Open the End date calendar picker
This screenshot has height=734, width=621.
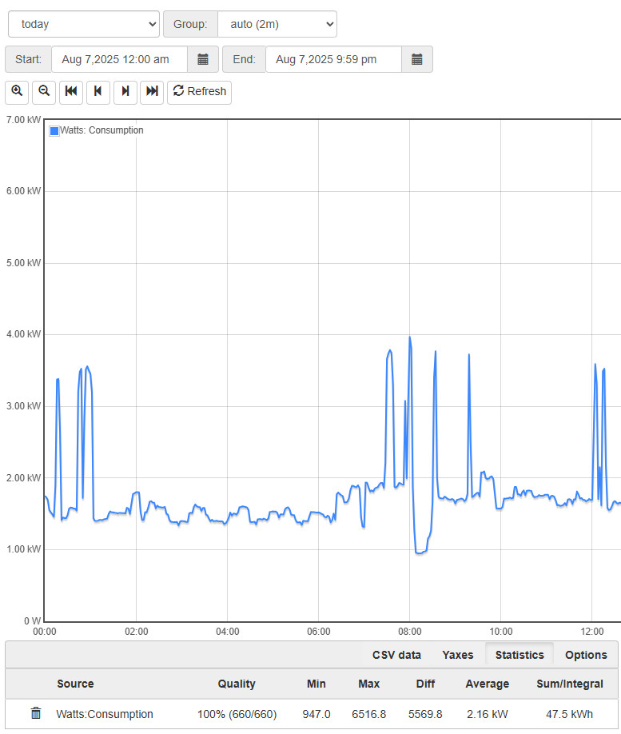416,59
